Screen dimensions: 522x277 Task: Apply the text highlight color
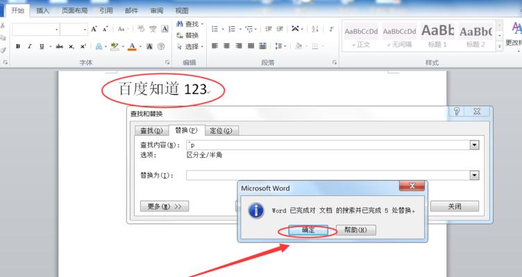[115, 46]
